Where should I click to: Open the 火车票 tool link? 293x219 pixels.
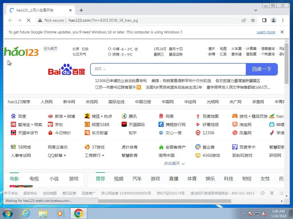pyautogui.click(x=236, y=48)
